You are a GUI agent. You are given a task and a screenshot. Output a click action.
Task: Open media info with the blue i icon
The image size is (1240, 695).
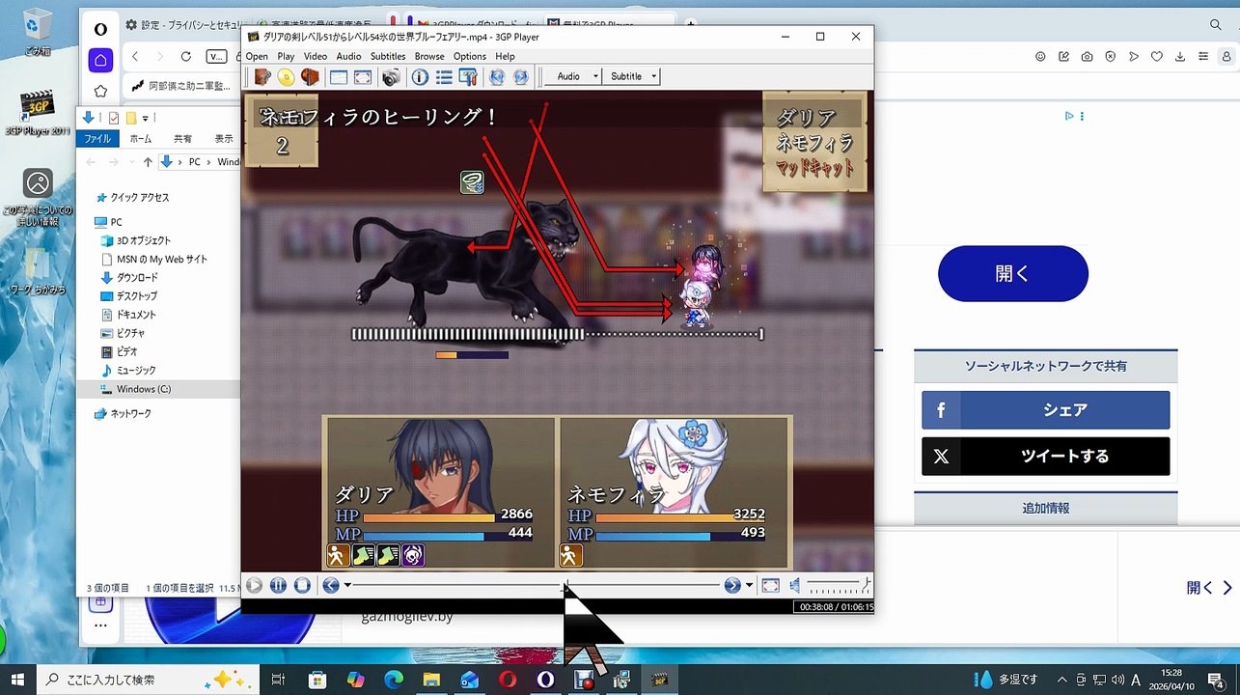(x=421, y=76)
